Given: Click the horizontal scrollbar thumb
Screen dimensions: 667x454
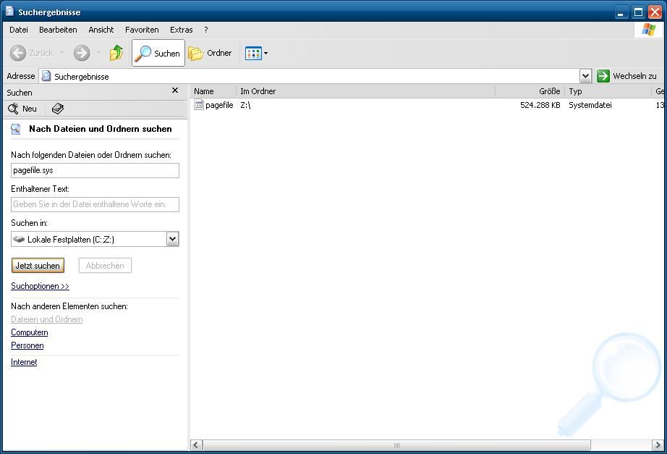Looking at the screenshot, I should 396,445.
